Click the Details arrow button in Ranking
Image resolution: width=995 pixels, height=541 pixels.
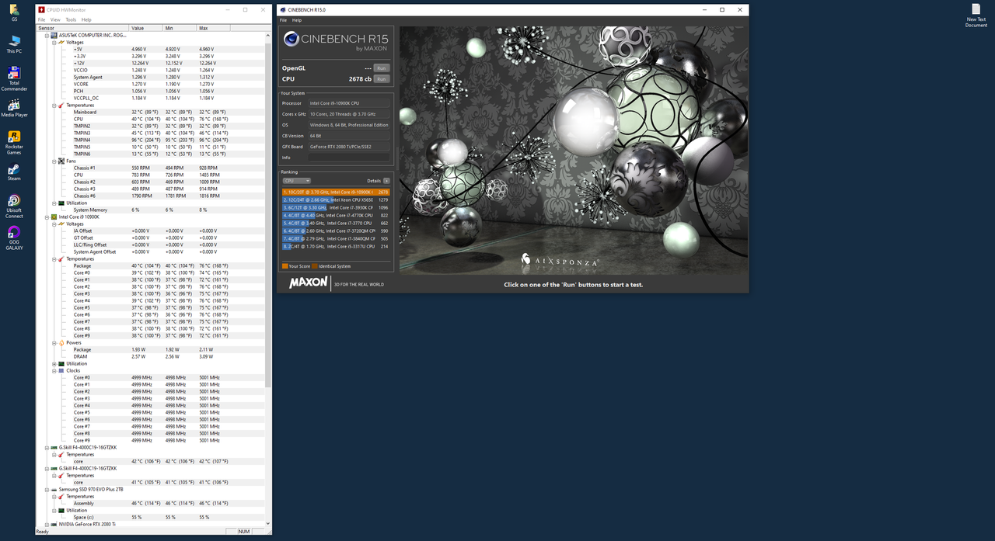tap(386, 181)
